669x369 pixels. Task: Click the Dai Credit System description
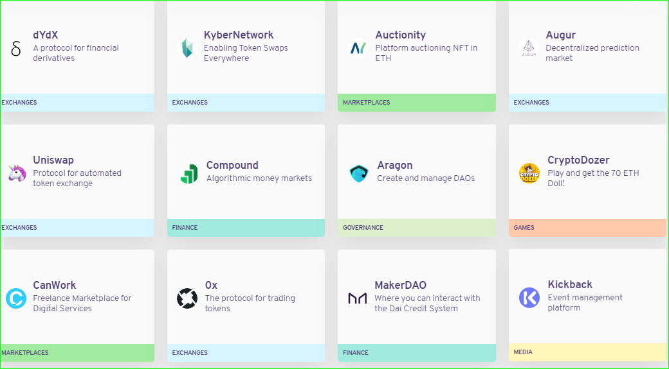tap(427, 304)
